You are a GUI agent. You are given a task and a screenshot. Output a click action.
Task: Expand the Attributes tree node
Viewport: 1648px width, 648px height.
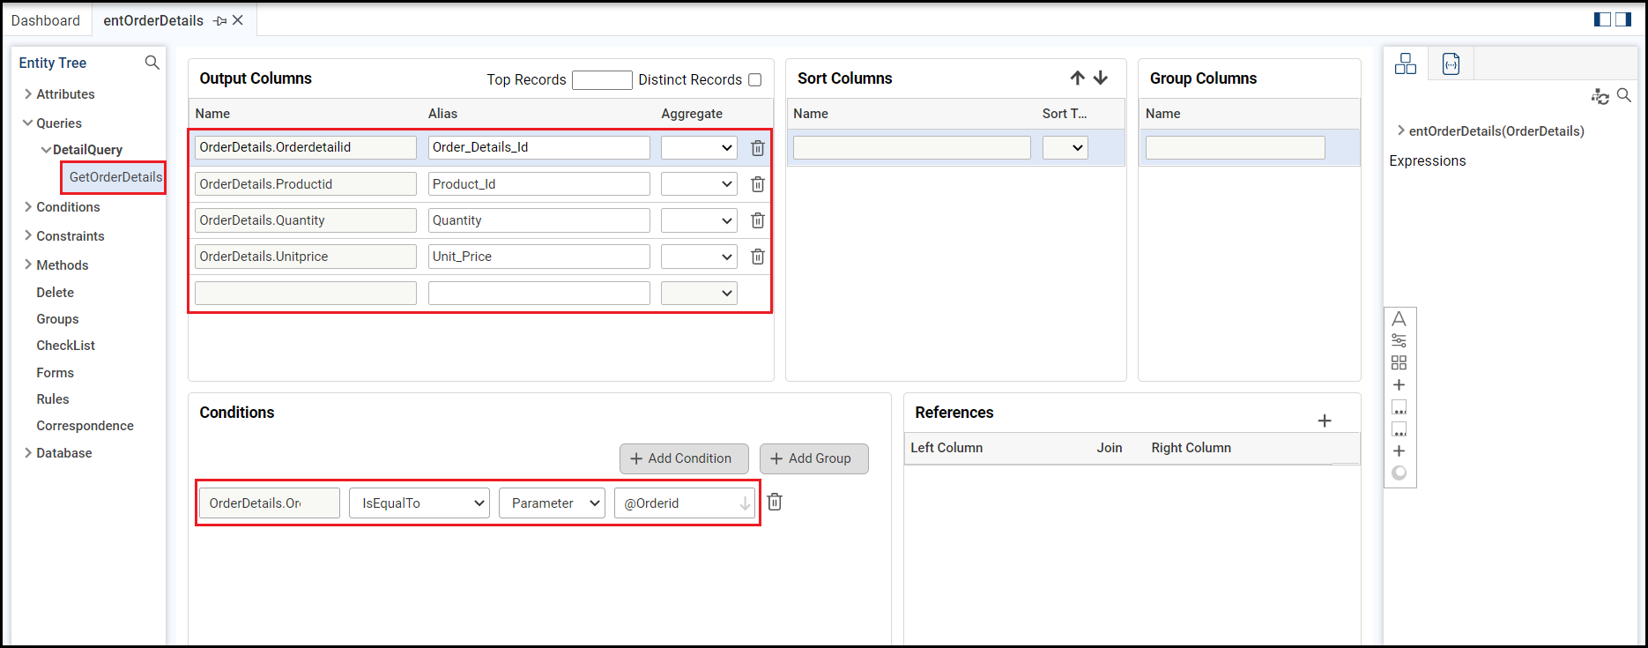(x=28, y=94)
